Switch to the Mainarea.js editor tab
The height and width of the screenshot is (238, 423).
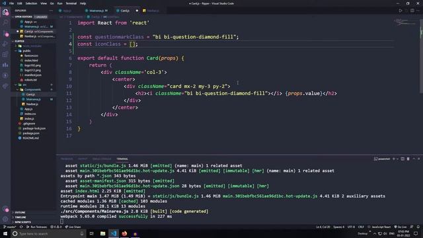[98, 11]
